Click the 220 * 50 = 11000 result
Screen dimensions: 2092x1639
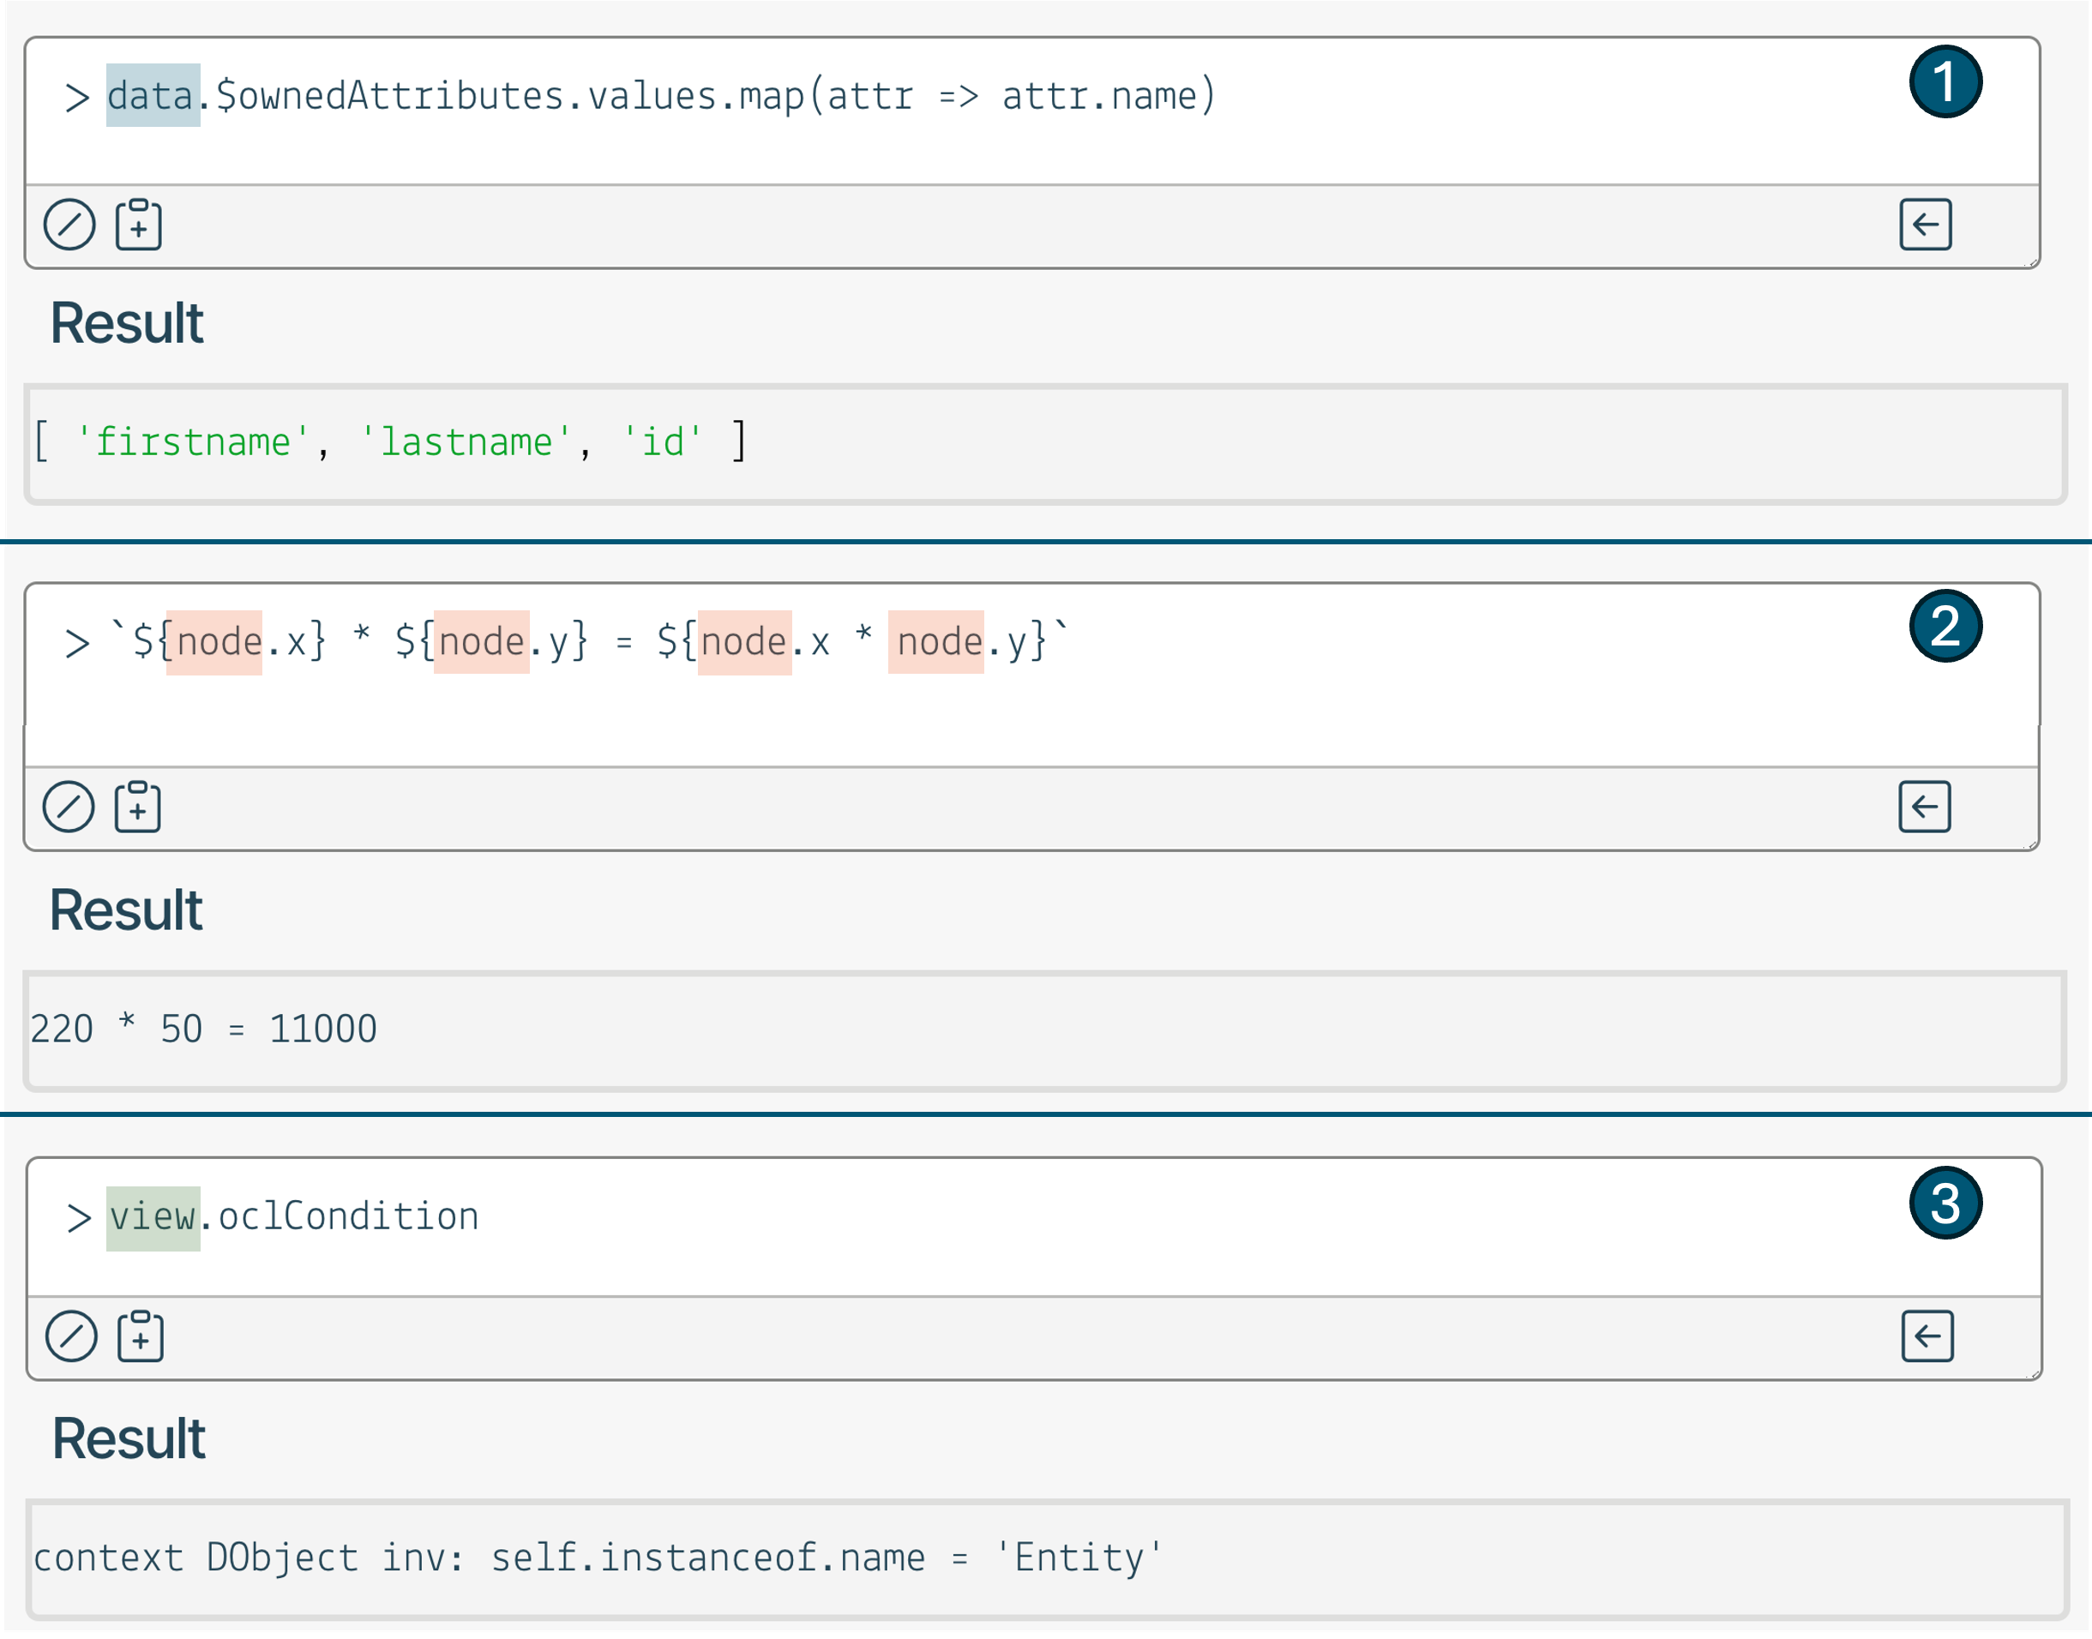pos(203,1030)
